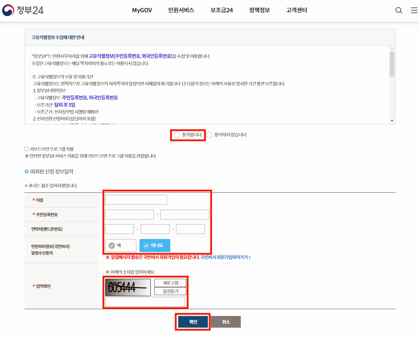
Task: Open the 정책정보 menu
Action: click(x=258, y=10)
